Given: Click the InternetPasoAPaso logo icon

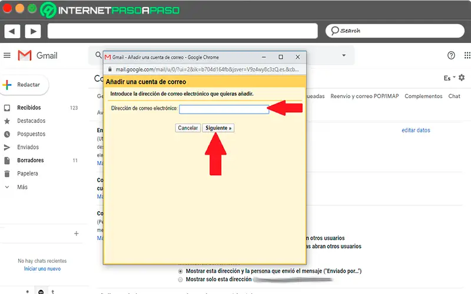Looking at the screenshot, I should (x=48, y=10).
